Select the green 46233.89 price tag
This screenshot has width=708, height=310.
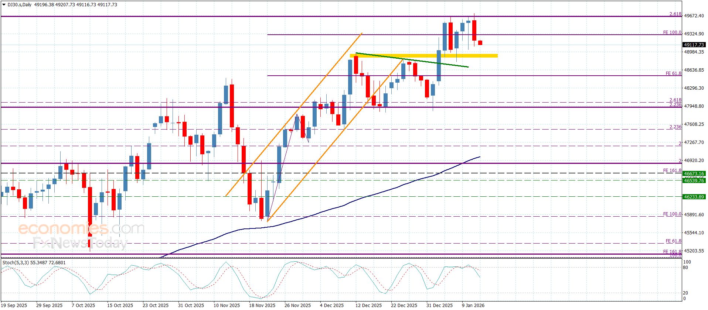(694, 197)
